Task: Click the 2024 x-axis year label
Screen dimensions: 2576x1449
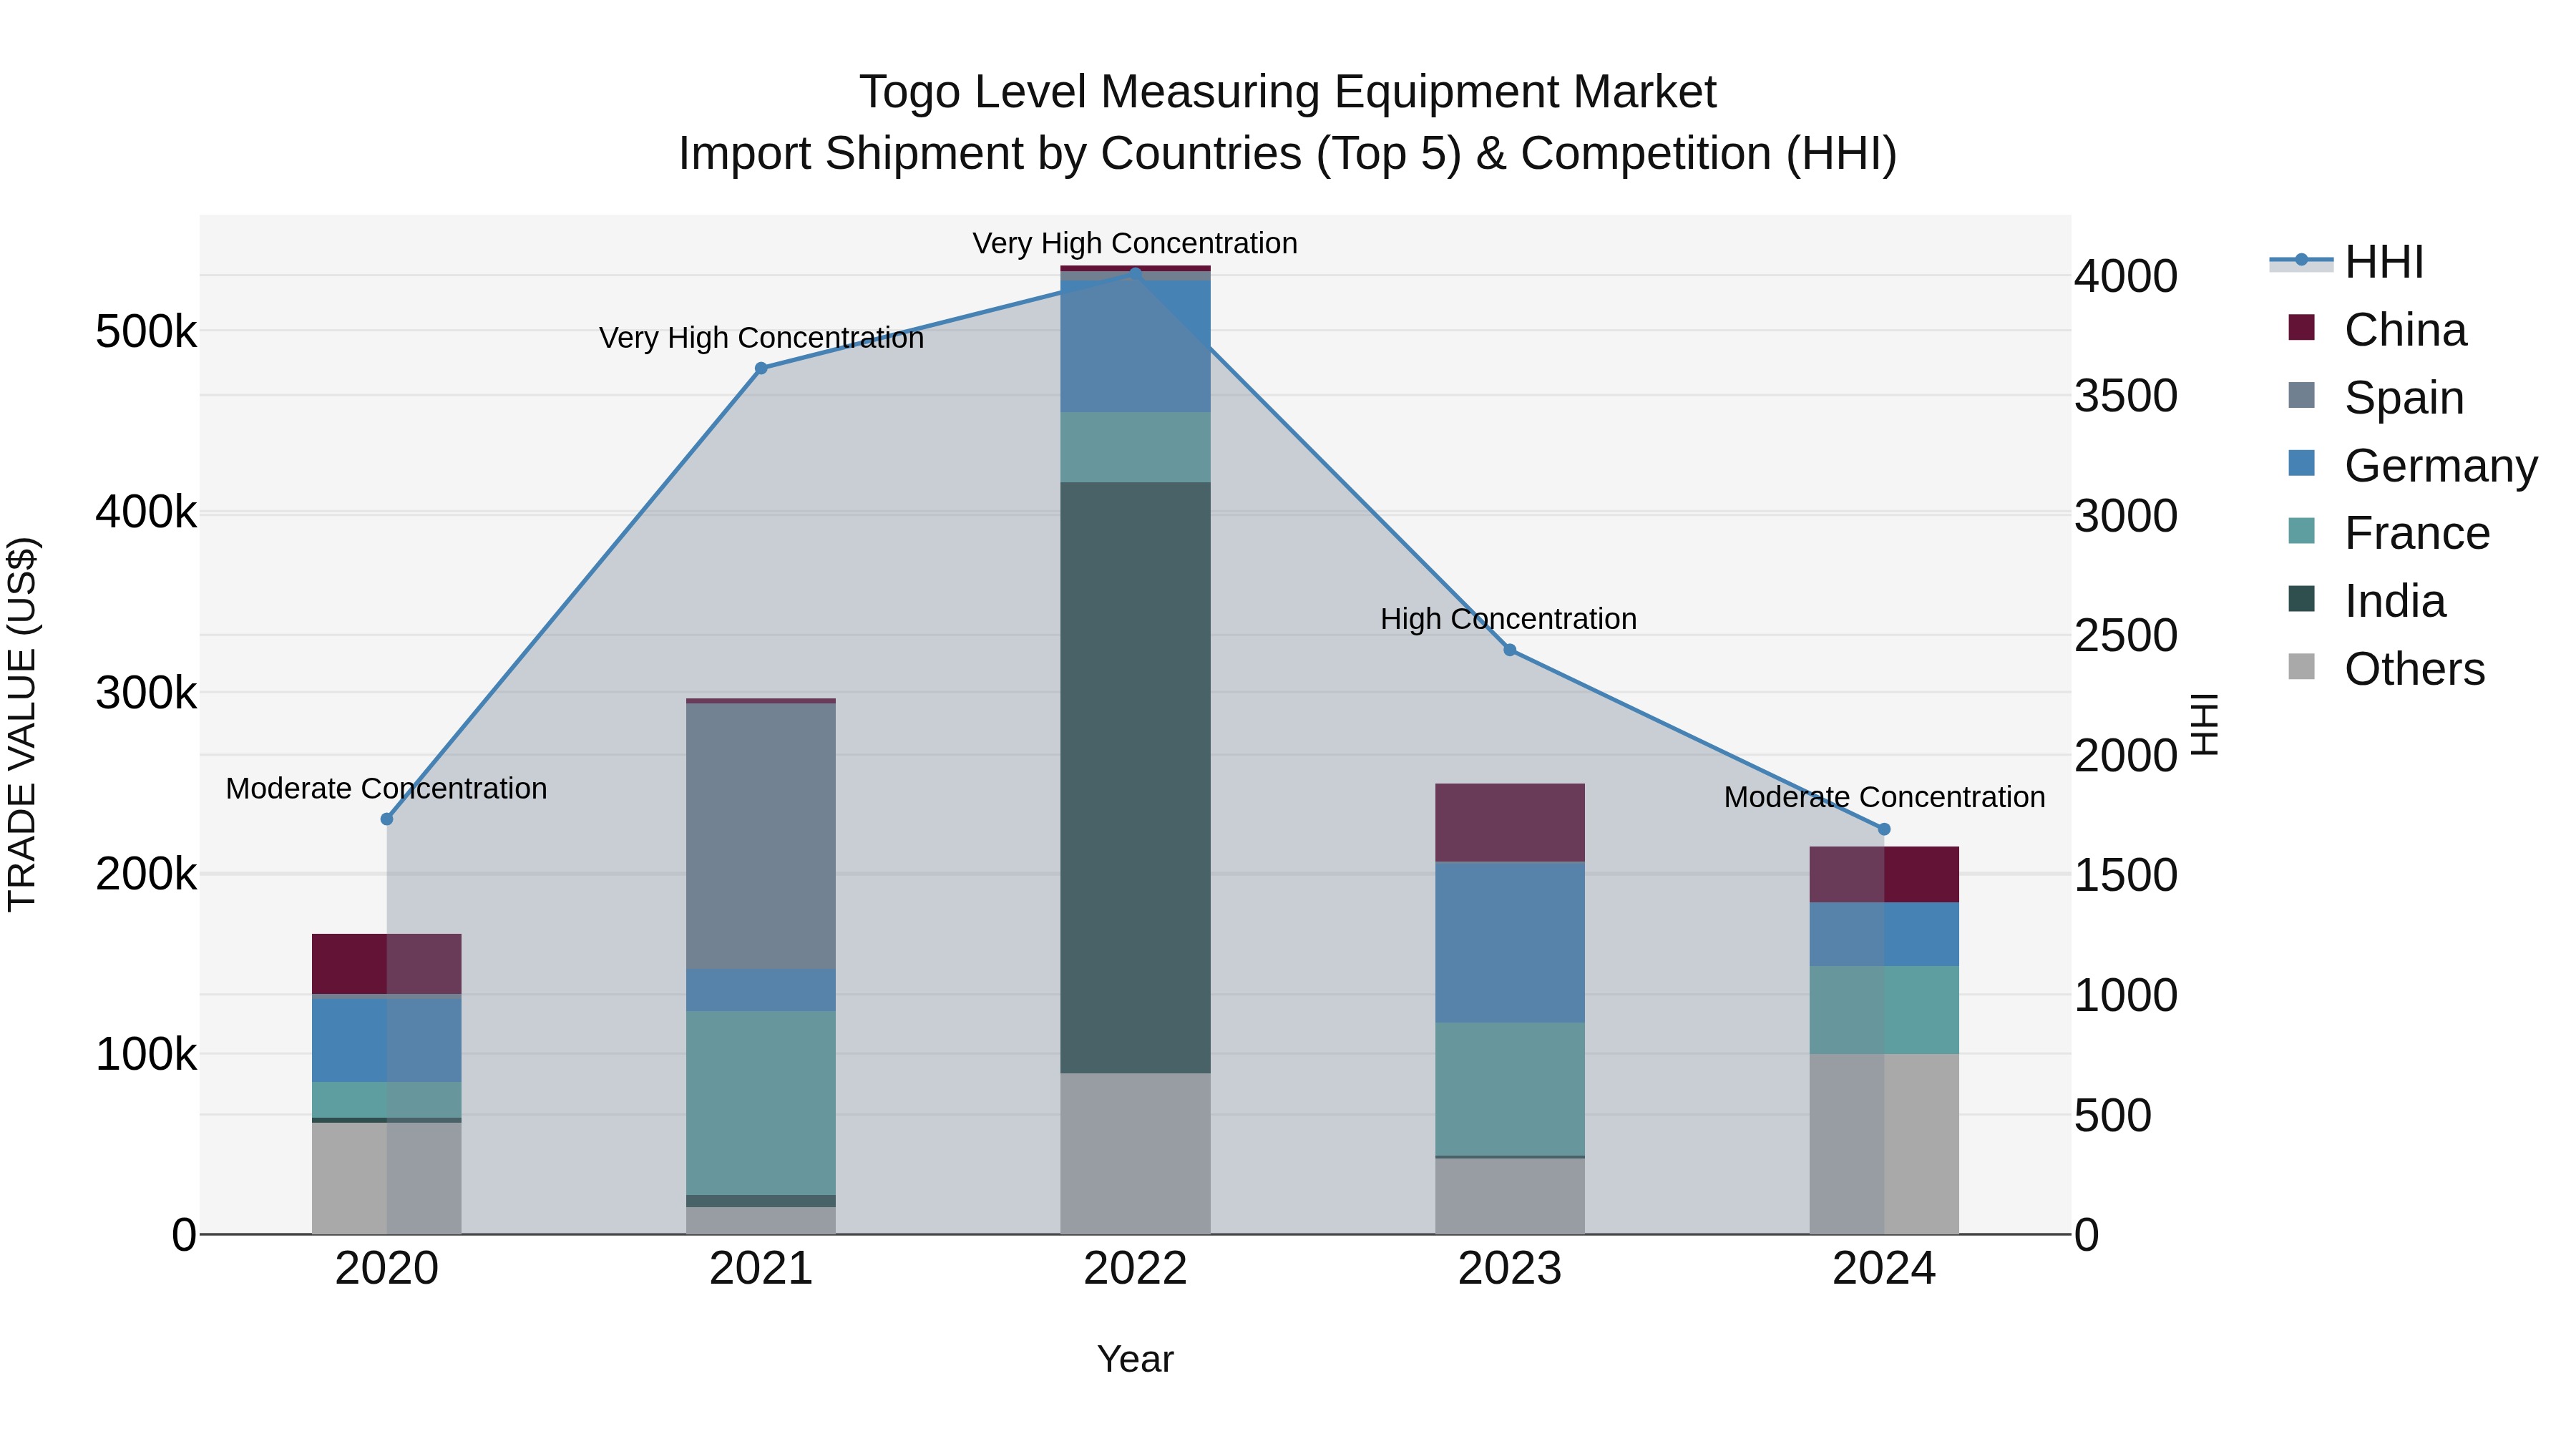Action: (1884, 1269)
